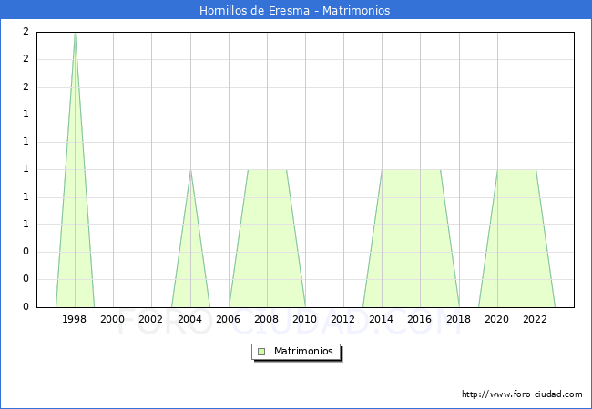Click the 2002 x-axis year label

[151, 319]
